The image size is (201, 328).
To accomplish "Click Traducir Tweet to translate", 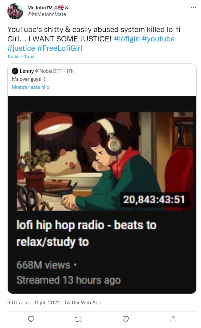I will tap(22, 57).
